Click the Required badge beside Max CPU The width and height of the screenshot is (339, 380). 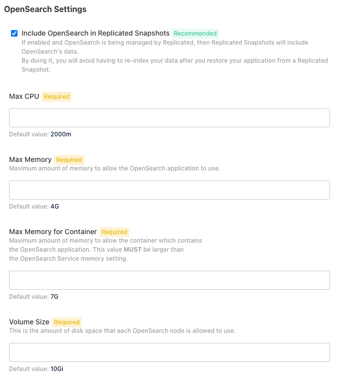57,97
